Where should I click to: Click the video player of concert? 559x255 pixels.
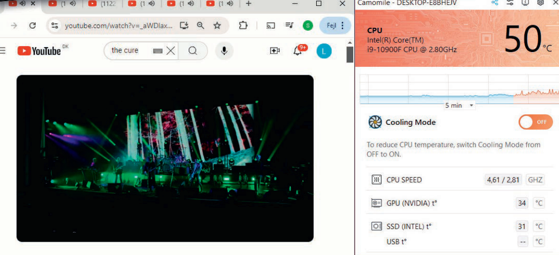[x=165, y=158]
